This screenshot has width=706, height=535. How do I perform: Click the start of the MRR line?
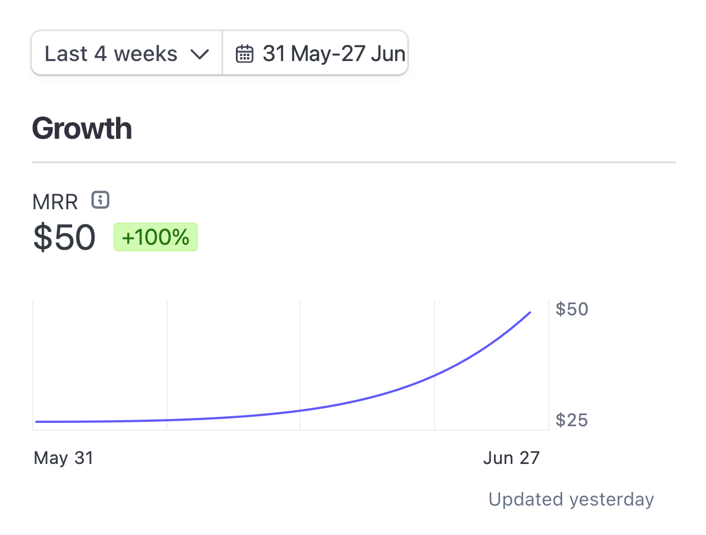click(x=37, y=422)
